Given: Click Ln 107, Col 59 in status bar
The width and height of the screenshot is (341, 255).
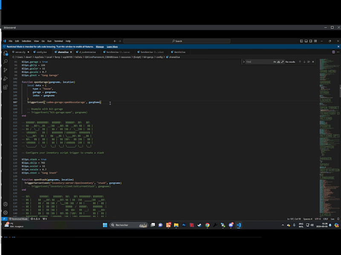Looking at the screenshot, I should [294, 219].
